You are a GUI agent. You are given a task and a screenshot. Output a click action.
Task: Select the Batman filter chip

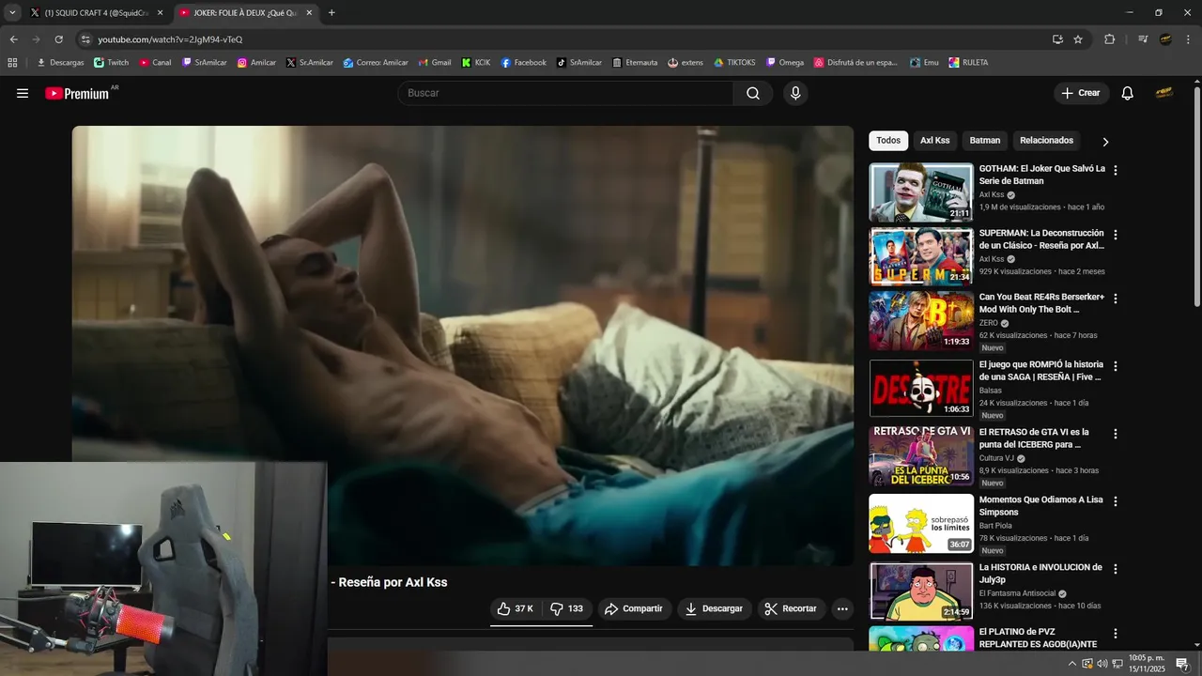click(x=985, y=141)
